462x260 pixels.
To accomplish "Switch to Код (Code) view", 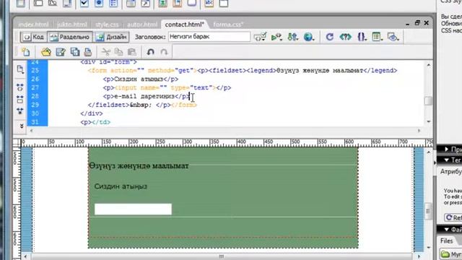I will pyautogui.click(x=34, y=37).
